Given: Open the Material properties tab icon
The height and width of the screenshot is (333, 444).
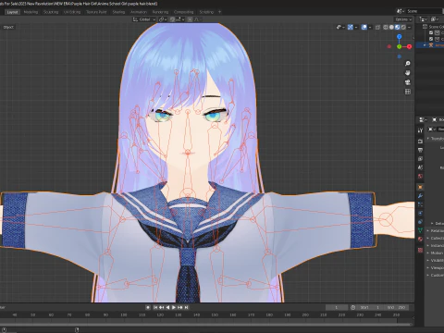Looking at the screenshot, I should (420, 239).
